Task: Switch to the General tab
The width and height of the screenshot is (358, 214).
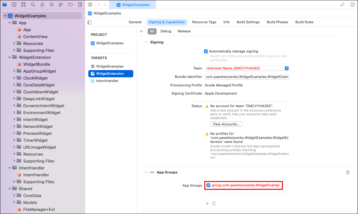Action: pos(135,22)
